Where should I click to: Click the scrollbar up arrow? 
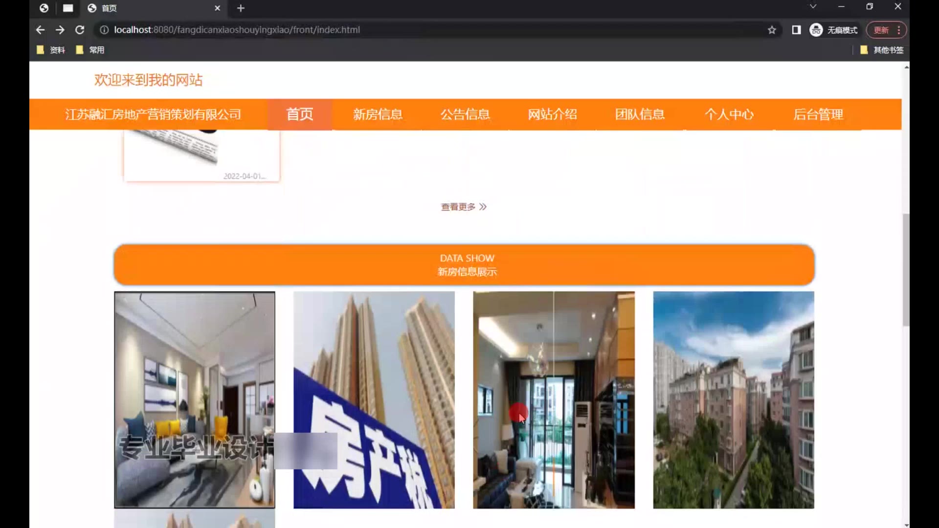(x=906, y=67)
